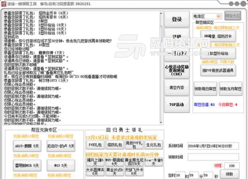
Task: Click the red 今日帮豆:4 text
Action: pyautogui.click(x=228, y=104)
